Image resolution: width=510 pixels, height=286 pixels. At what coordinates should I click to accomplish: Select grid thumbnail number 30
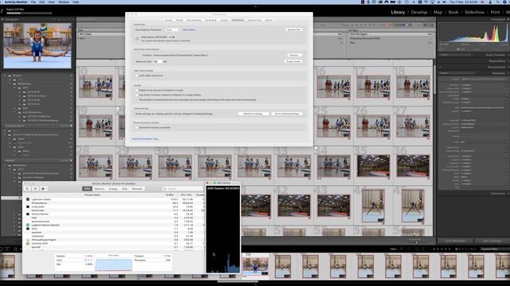[175, 166]
